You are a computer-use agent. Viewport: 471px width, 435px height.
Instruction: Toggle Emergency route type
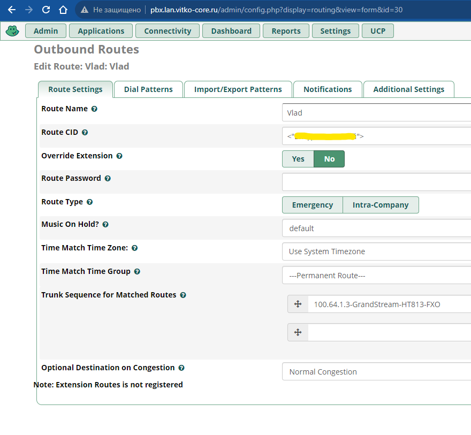[x=313, y=205]
